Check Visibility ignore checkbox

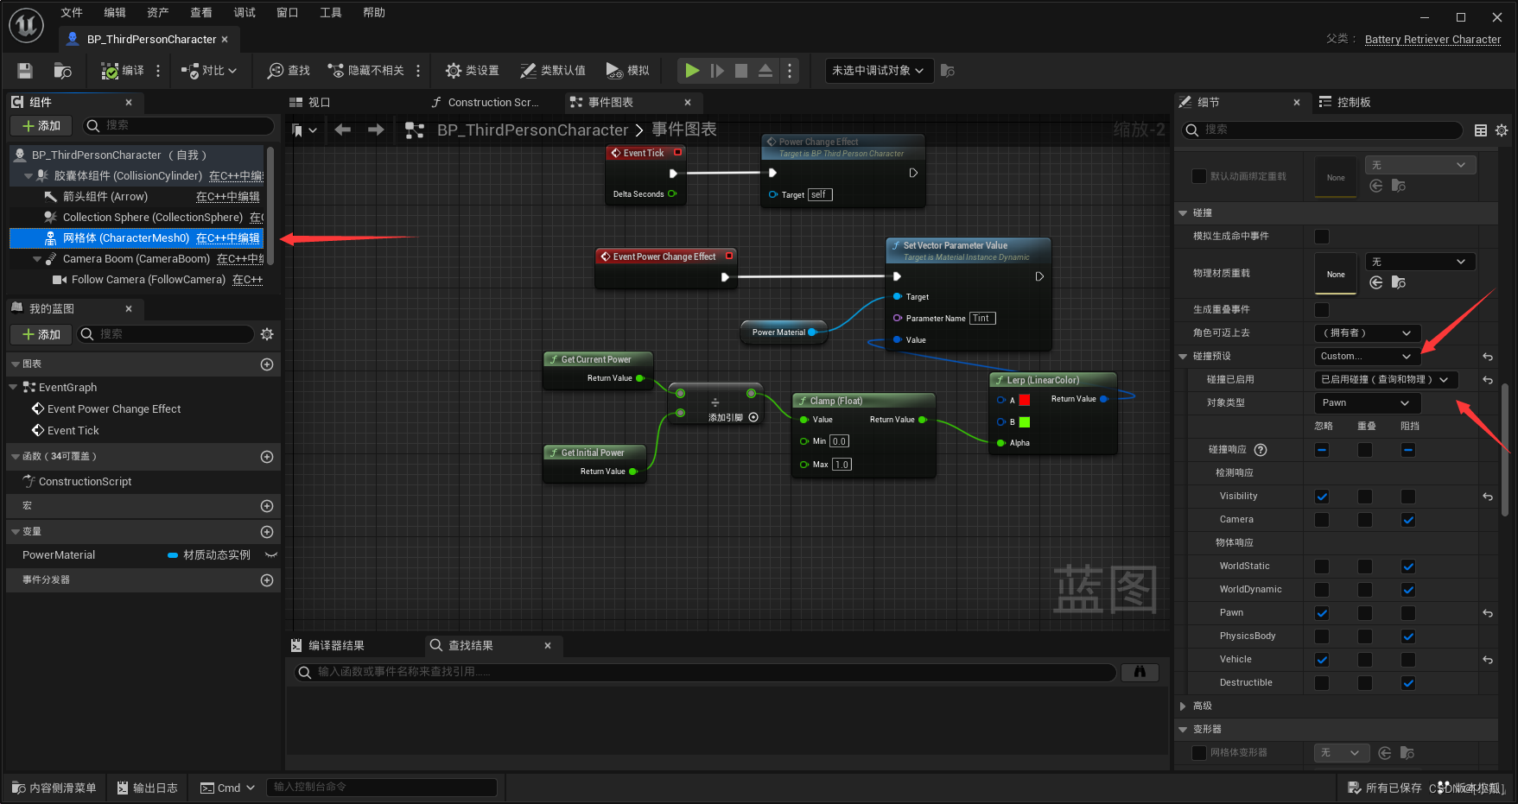click(x=1322, y=497)
